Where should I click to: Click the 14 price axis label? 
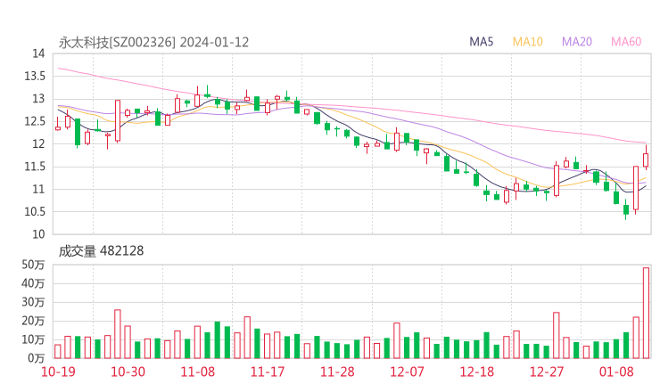38,53
